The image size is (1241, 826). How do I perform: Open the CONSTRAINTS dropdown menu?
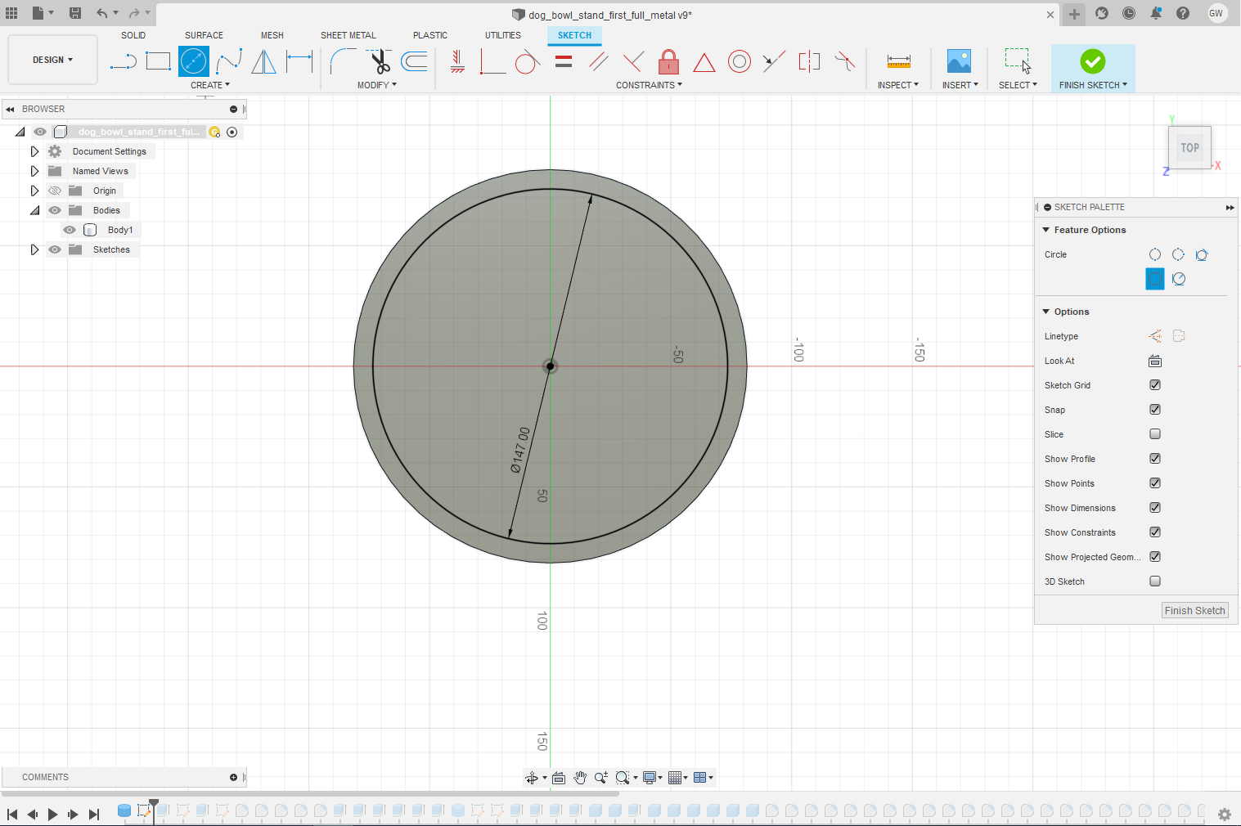tap(648, 85)
